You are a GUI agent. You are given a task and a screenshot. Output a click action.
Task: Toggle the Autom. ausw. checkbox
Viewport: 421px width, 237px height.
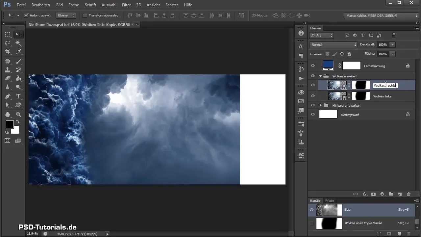(x=26, y=15)
